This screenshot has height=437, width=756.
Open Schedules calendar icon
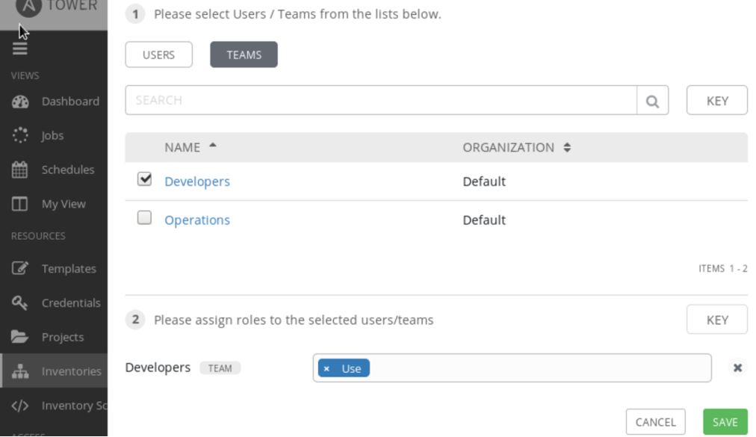(20, 170)
